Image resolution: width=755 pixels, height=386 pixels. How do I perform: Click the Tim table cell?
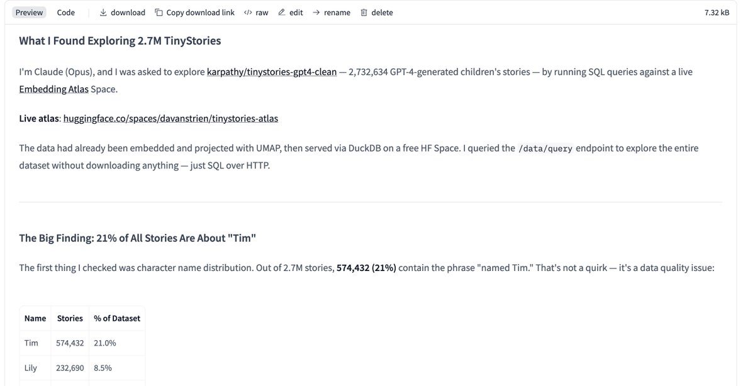(35, 343)
